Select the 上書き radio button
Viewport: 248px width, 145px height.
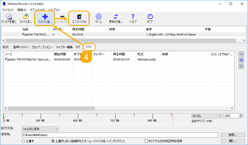tap(28, 141)
